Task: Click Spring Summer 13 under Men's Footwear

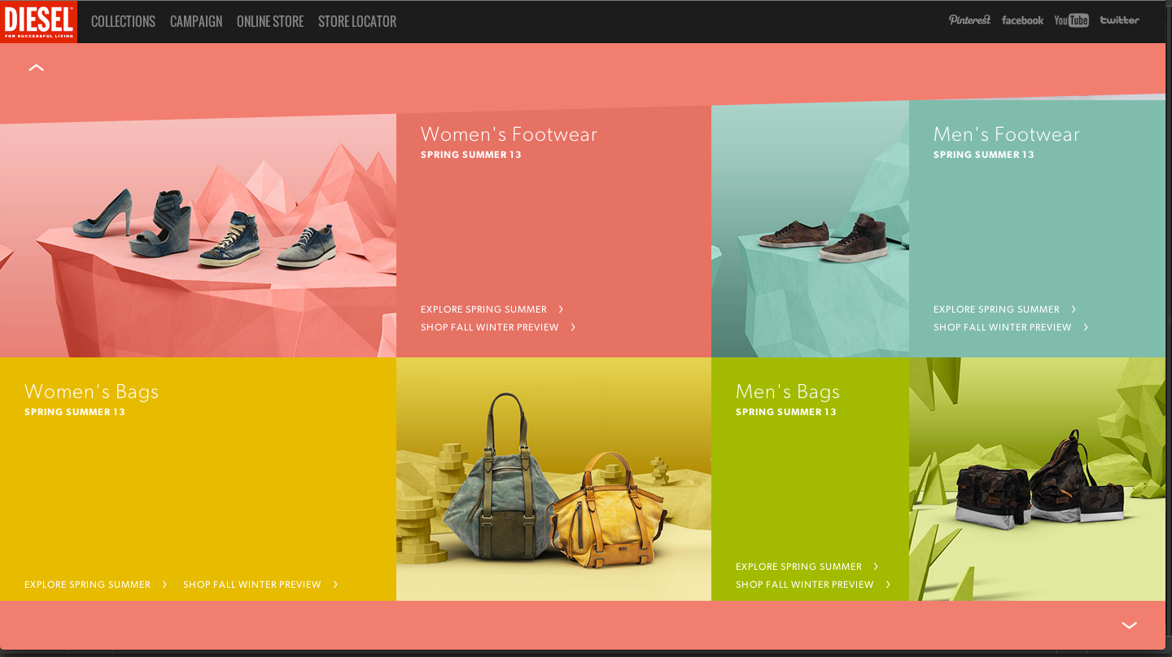Action: point(984,155)
